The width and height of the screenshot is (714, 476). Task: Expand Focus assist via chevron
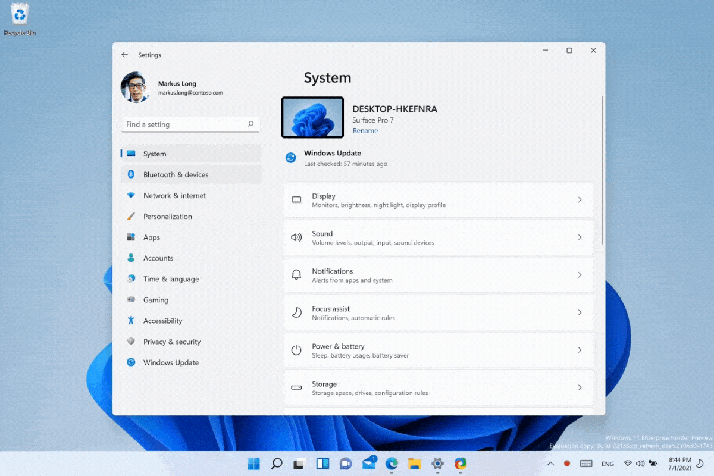tap(580, 312)
